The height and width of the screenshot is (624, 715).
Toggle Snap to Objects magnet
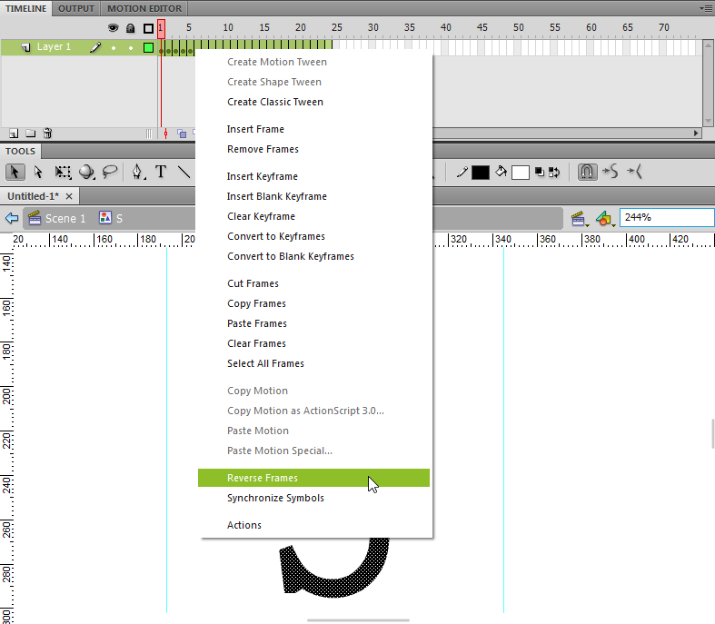tap(587, 172)
